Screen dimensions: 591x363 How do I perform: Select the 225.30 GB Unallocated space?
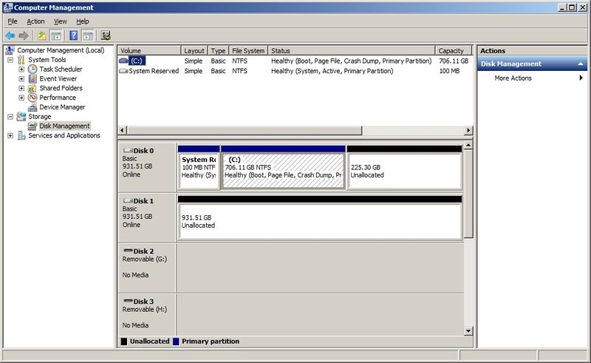(x=404, y=168)
